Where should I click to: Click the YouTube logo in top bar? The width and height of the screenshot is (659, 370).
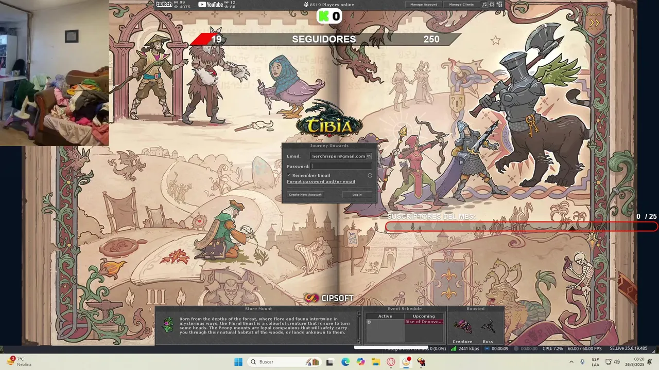[x=211, y=4]
